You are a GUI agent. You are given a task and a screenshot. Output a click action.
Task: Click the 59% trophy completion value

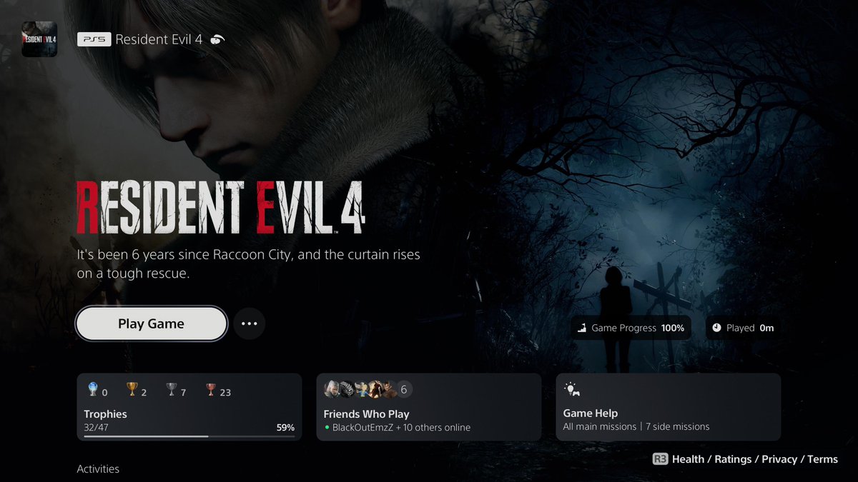point(285,428)
